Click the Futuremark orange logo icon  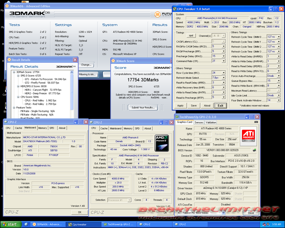tap(157, 14)
